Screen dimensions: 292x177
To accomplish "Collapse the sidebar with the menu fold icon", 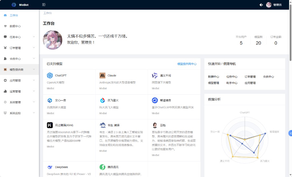I will point(44,5).
